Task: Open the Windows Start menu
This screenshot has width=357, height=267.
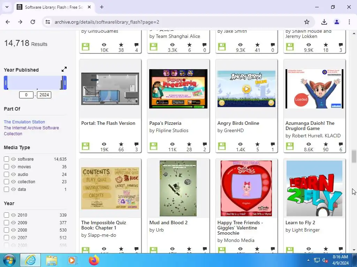Action: click(x=9, y=260)
